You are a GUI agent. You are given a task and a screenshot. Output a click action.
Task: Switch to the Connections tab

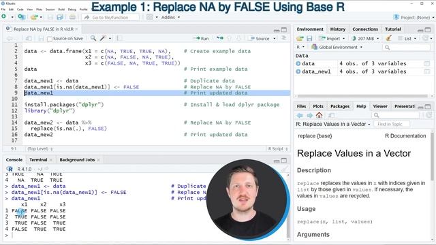(x=365, y=29)
